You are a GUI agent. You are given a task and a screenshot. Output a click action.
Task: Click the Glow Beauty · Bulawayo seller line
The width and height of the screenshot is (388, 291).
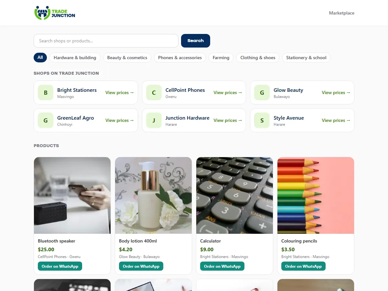point(139,257)
